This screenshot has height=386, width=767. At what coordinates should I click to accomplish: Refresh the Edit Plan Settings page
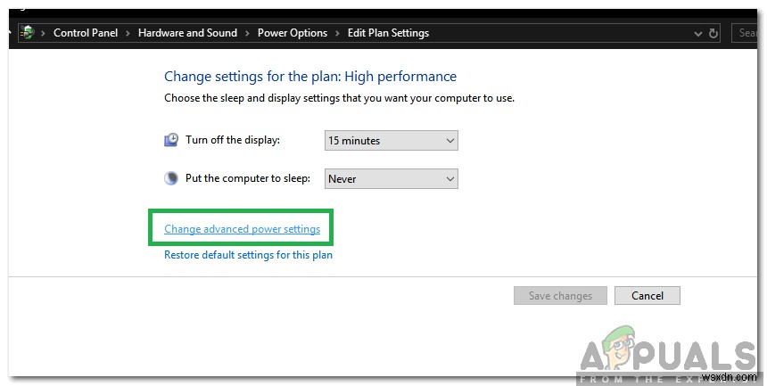pos(713,33)
